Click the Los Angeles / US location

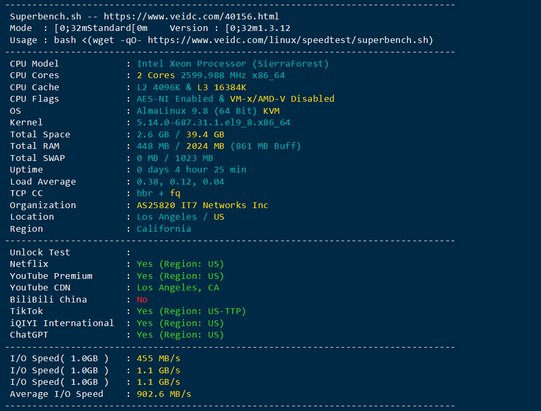click(x=180, y=217)
